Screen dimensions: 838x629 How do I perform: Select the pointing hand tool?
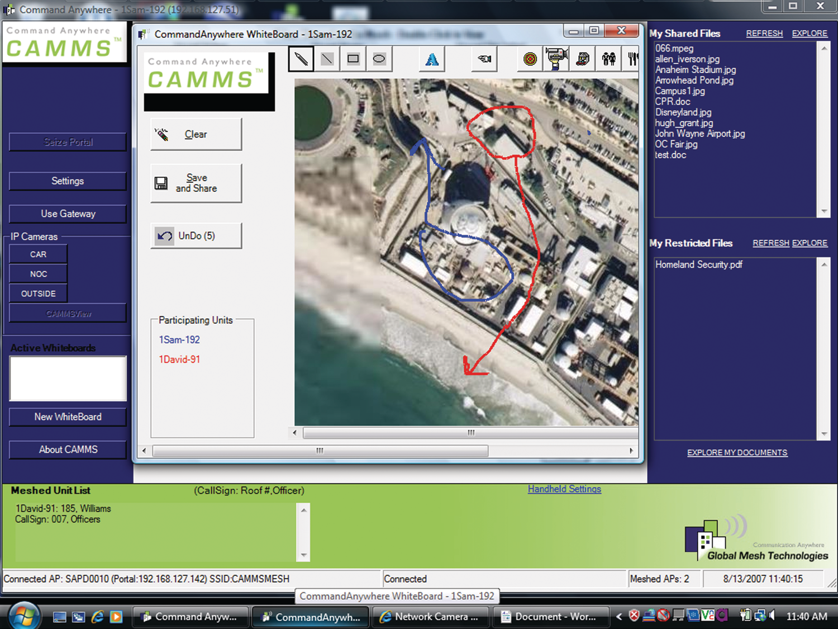(484, 59)
